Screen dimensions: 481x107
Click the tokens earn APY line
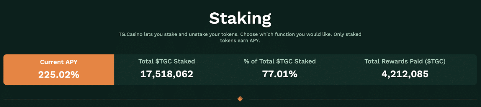240,41
